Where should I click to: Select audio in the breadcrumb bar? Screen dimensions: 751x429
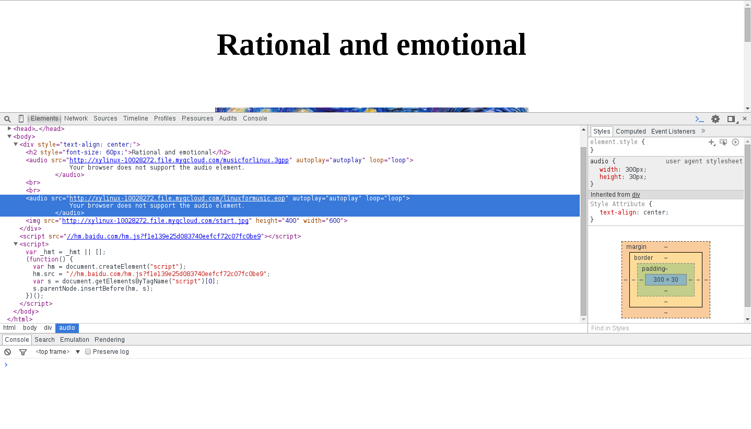coord(67,328)
